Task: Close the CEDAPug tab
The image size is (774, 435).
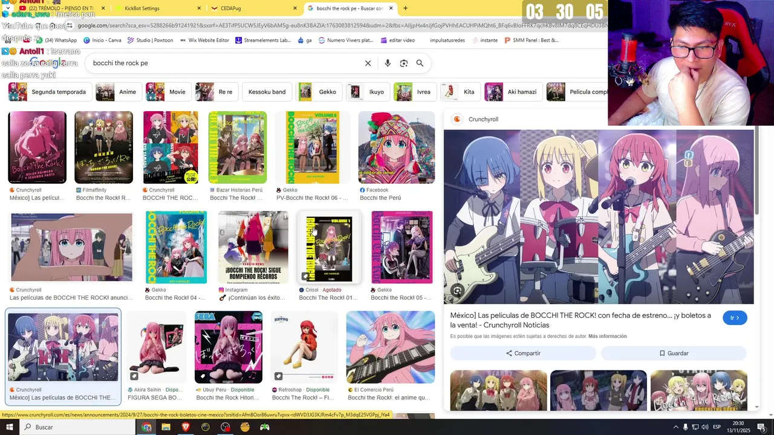Action: pyautogui.click(x=295, y=8)
